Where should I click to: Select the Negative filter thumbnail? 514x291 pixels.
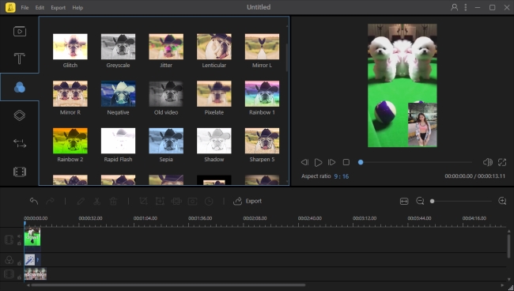click(118, 94)
